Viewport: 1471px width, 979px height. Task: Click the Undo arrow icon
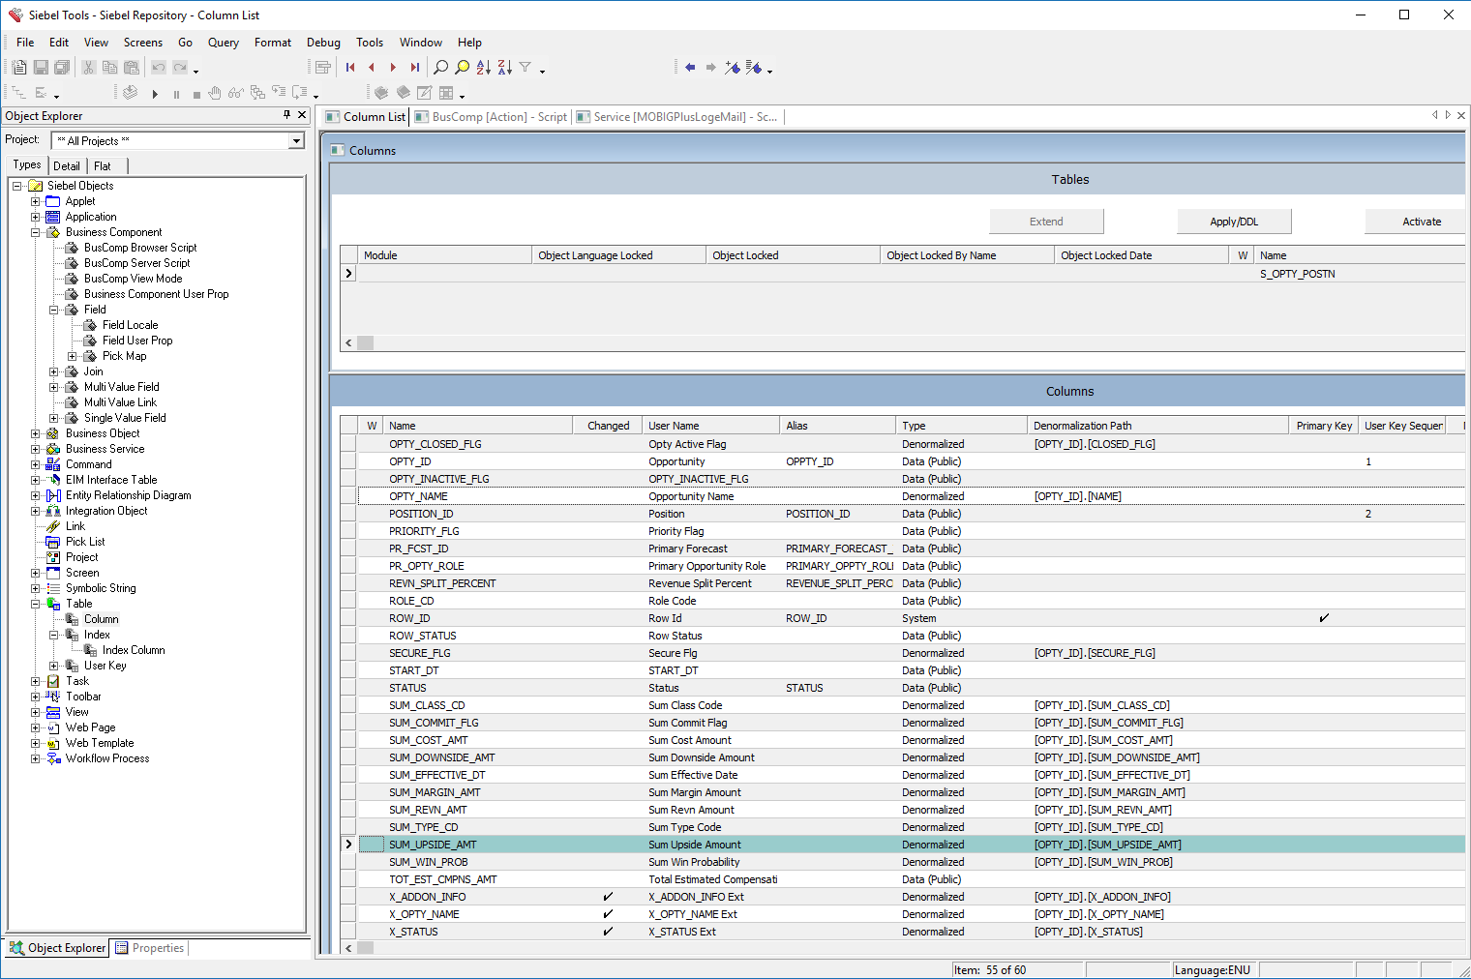(158, 68)
